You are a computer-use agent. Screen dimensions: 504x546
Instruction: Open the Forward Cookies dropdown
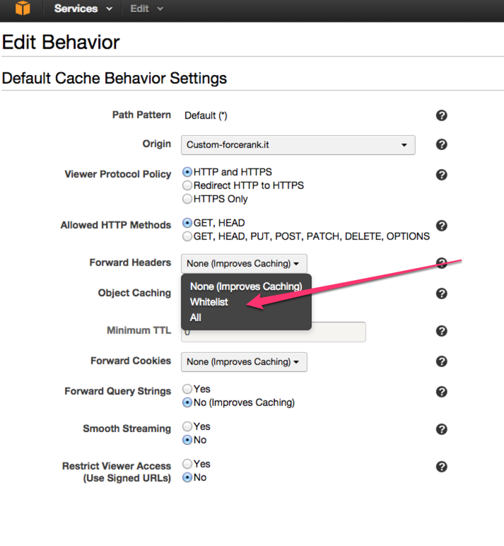(x=244, y=362)
